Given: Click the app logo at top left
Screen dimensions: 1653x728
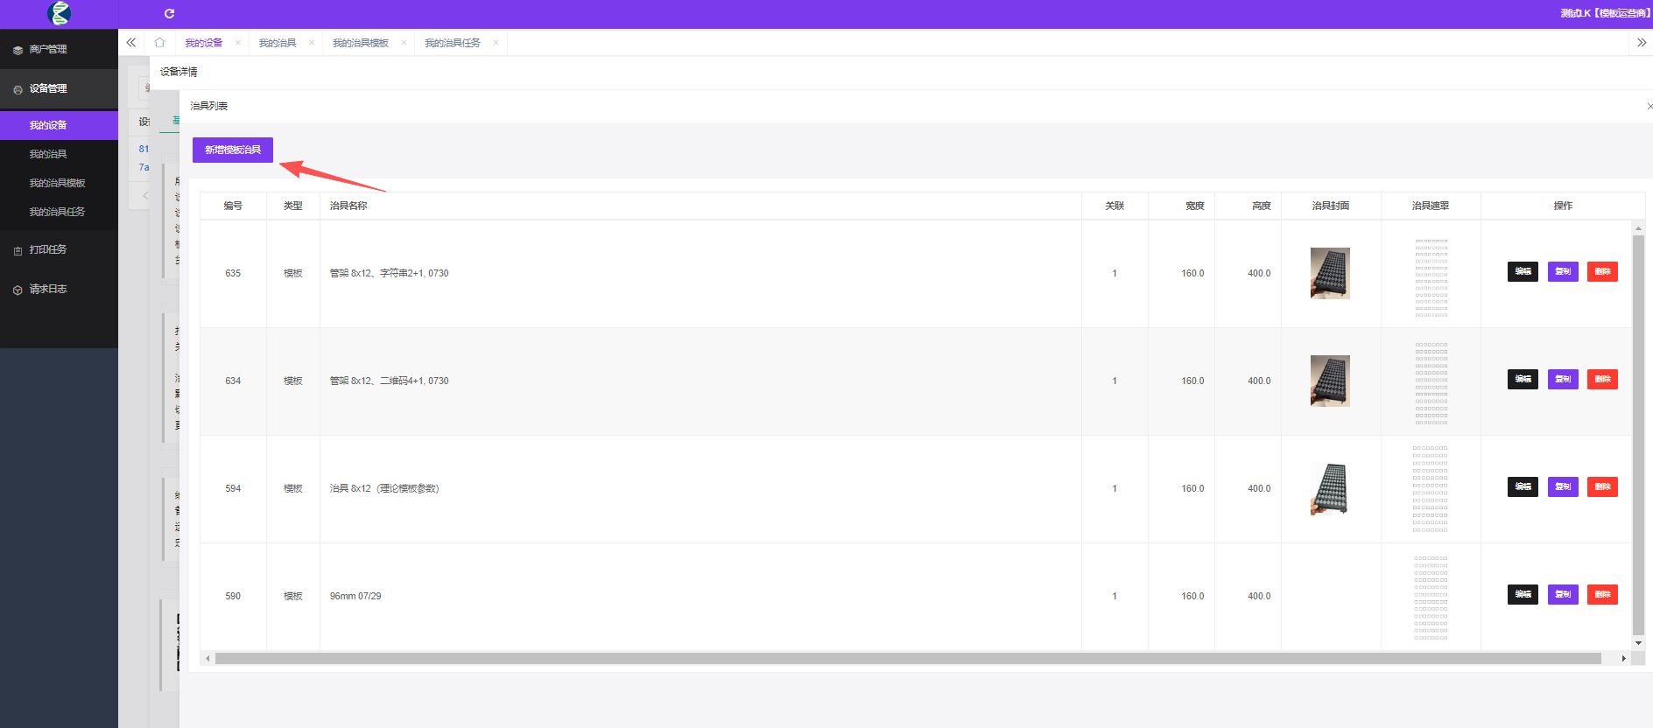Looking at the screenshot, I should point(60,13).
